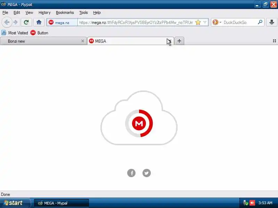
Task: Bookmark this page with the star
Action: pos(198,22)
